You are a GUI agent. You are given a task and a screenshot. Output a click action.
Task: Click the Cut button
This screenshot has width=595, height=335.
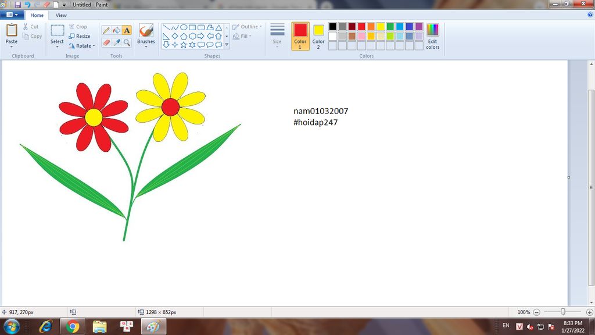[31, 27]
